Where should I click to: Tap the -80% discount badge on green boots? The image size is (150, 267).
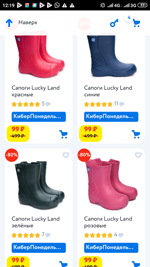tap(11, 155)
